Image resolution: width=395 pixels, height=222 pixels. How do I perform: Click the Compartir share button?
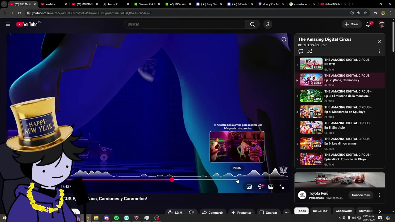pyautogui.click(x=213, y=212)
